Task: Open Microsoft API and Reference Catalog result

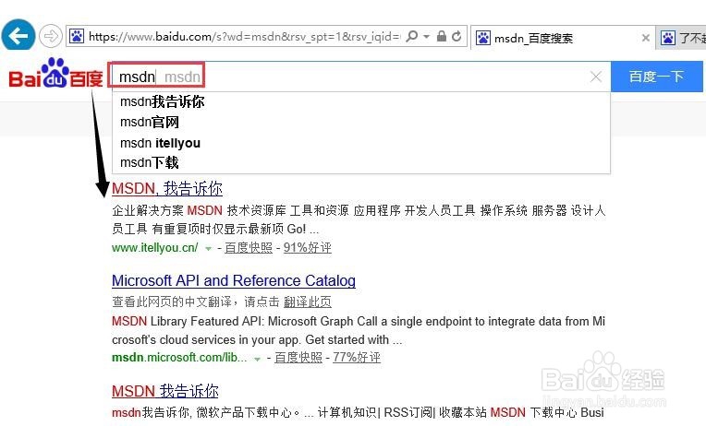Action: [234, 280]
